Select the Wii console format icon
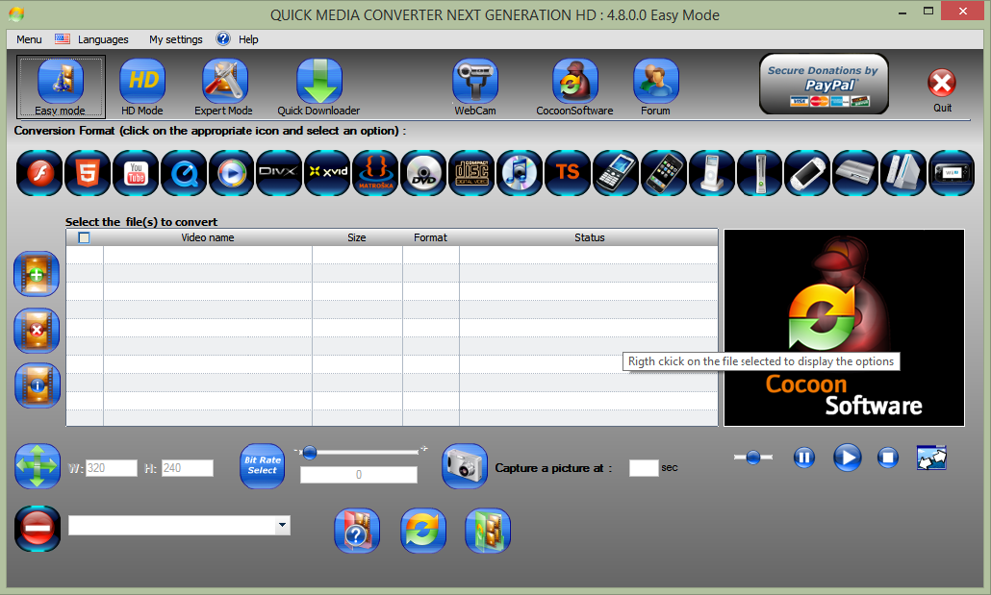This screenshot has height=595, width=991. [x=903, y=172]
